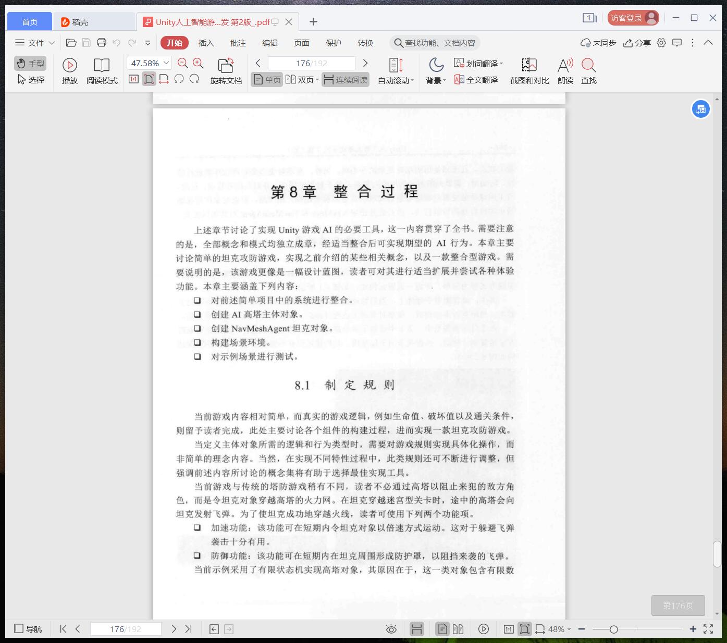
Task: Select the 转换 ribbon tab
Action: (365, 43)
